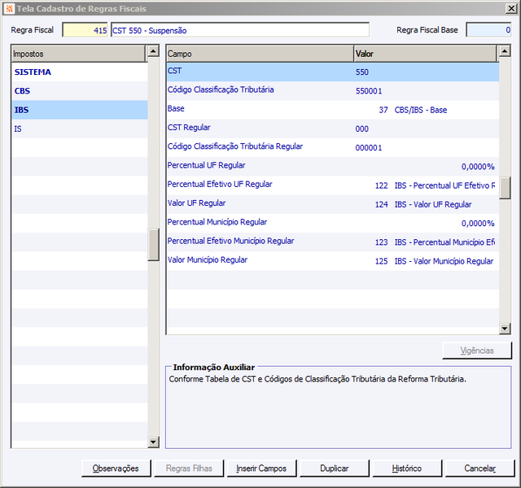This screenshot has width=521, height=488.
Task: Click Campo grid scroll down arrow
Action: [x=505, y=329]
